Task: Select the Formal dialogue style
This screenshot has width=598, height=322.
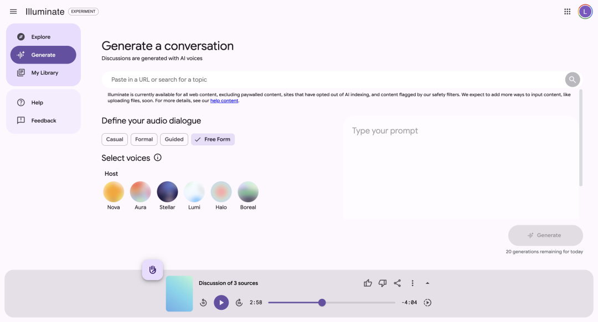Action: [144, 139]
